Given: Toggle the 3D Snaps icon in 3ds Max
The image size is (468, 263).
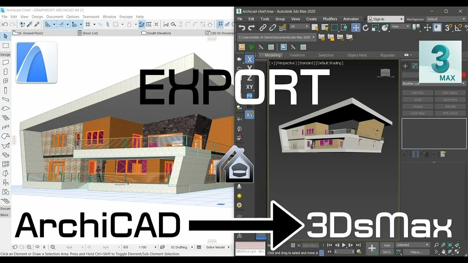Looking at the screenshot, I should point(449,28).
